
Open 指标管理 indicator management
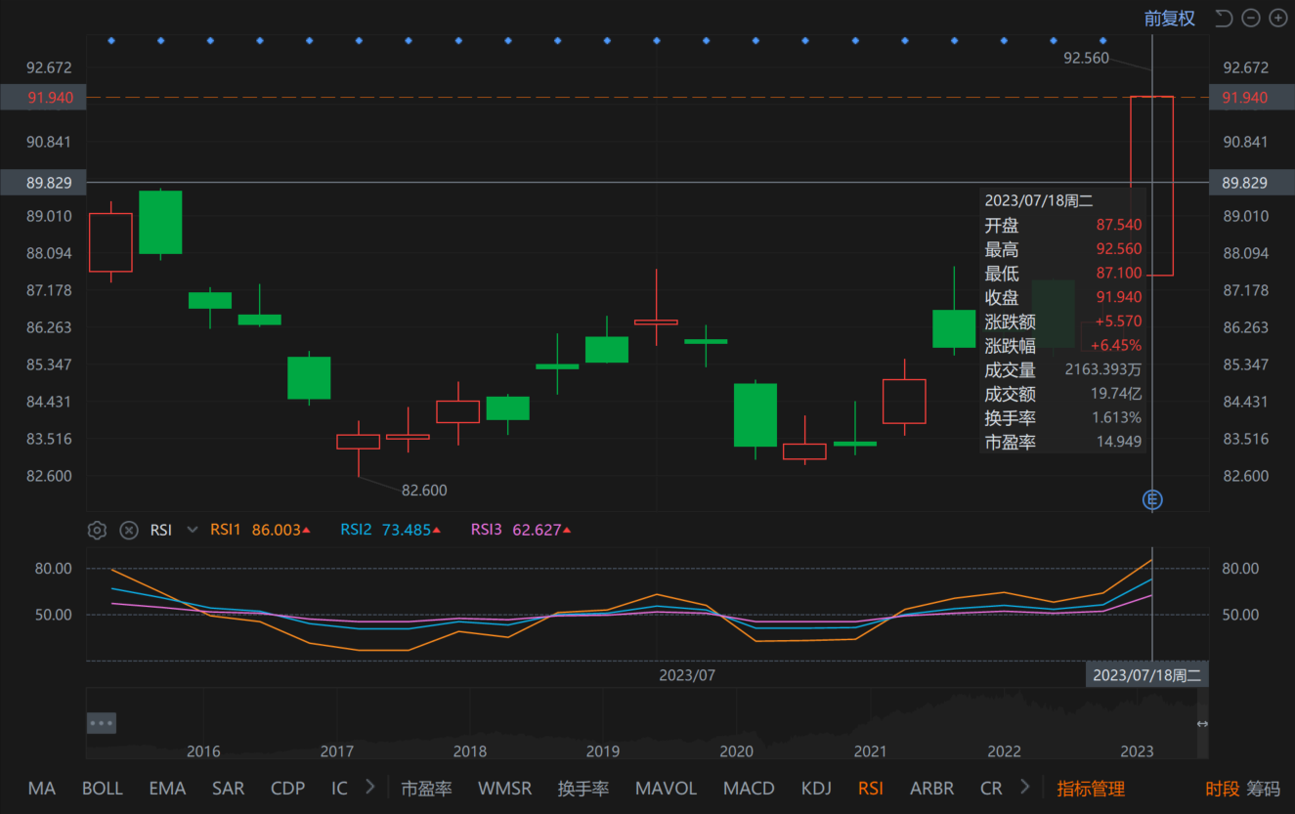coord(1091,789)
